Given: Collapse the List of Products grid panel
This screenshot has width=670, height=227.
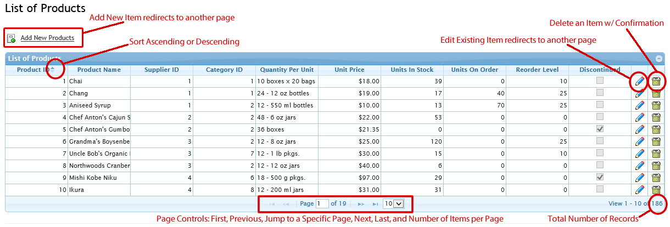Looking at the screenshot, I should click(659, 59).
